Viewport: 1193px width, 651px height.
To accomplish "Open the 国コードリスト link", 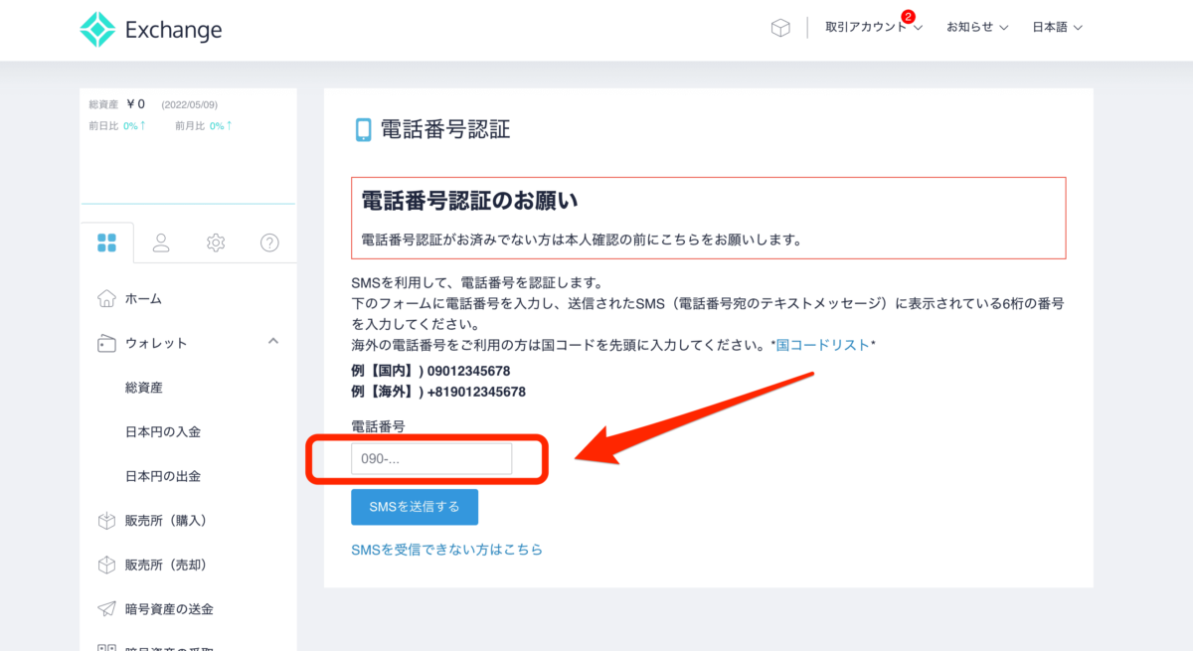I will pyautogui.click(x=823, y=345).
